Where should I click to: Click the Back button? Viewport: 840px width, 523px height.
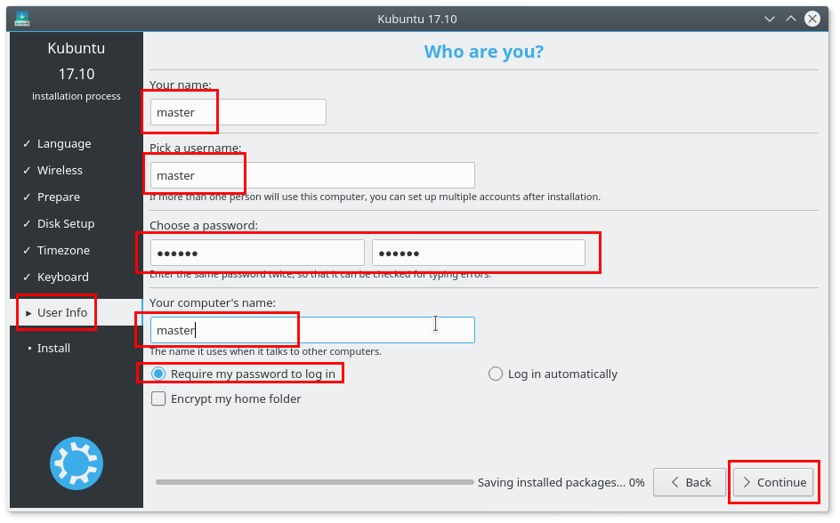pos(690,481)
